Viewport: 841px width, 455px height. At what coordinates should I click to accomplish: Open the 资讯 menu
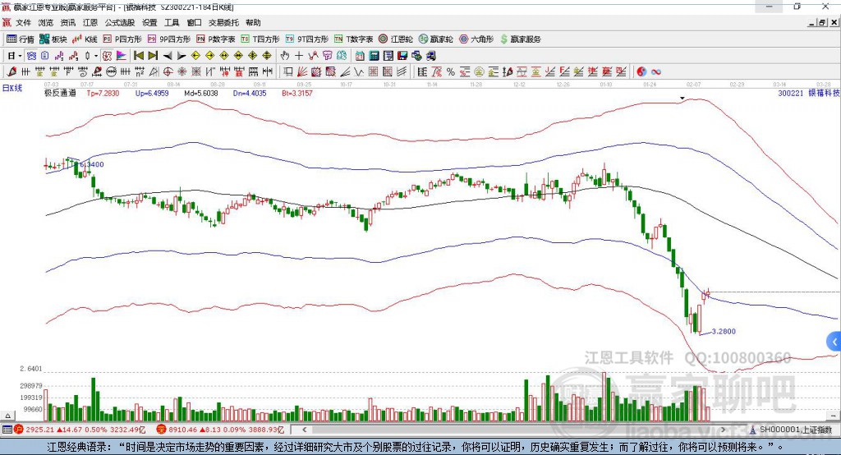68,22
